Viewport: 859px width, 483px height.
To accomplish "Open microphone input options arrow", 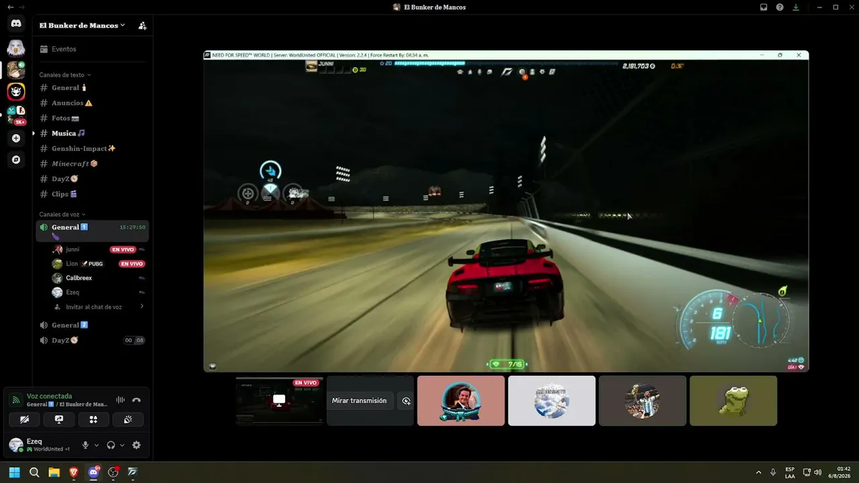I will [x=97, y=445].
